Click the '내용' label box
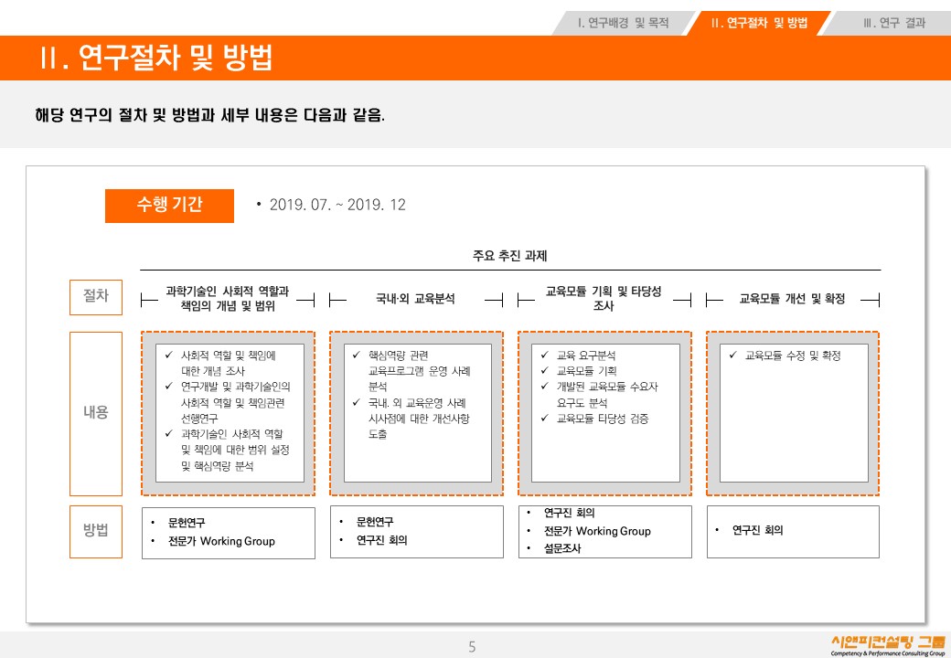The width and height of the screenshot is (951, 658). pyautogui.click(x=96, y=413)
